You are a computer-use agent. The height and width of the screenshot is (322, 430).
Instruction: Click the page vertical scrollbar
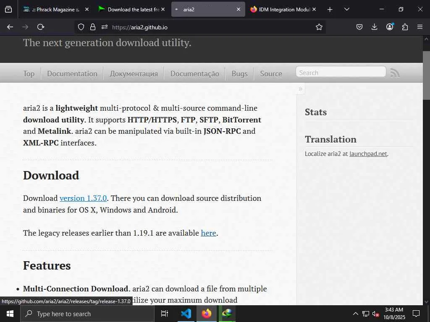[x=426, y=75]
